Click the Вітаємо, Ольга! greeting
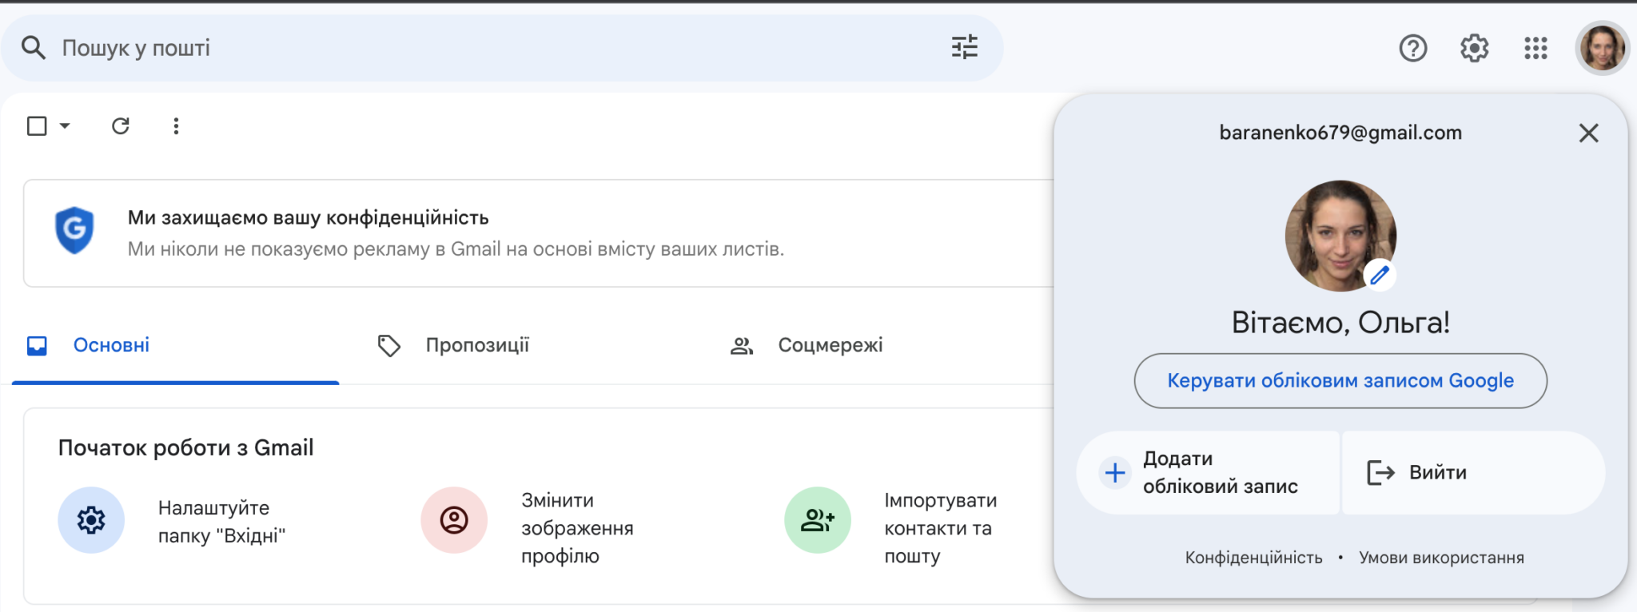 [1340, 323]
